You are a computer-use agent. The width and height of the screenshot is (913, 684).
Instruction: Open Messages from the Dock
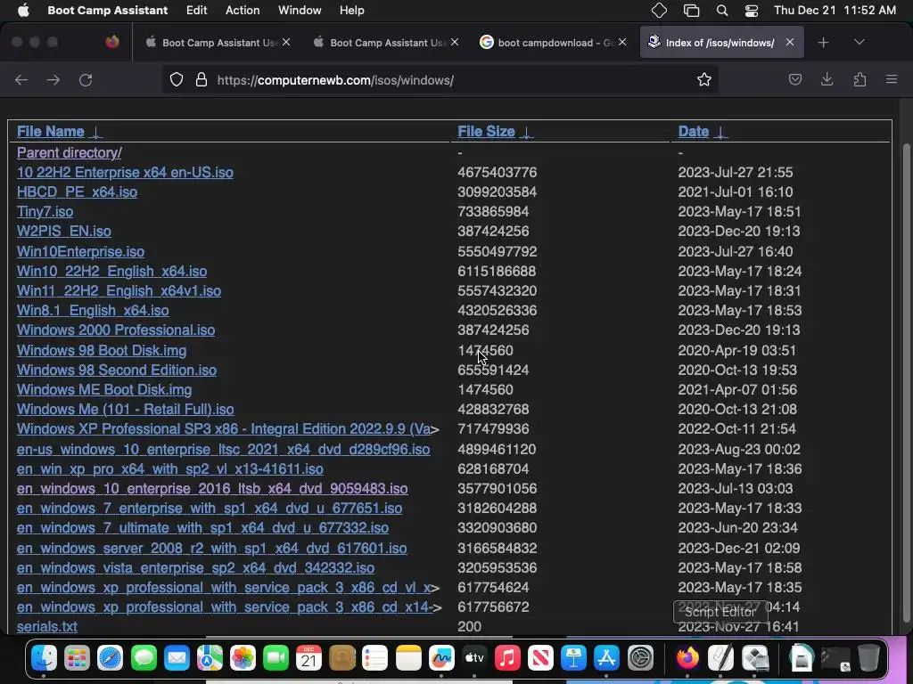(144, 658)
